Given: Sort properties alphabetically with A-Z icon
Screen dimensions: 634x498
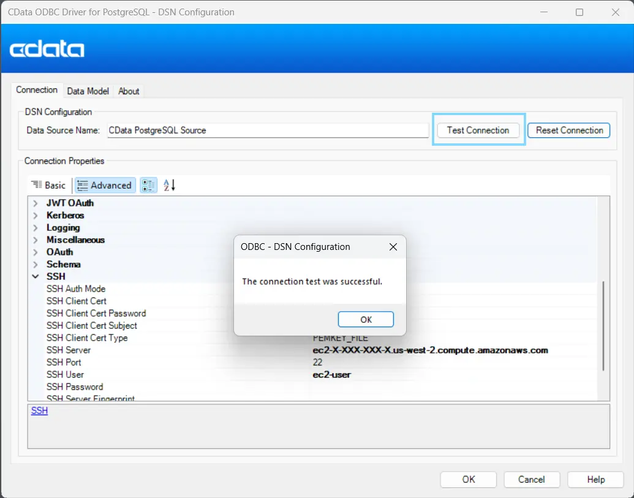Looking at the screenshot, I should (x=170, y=185).
